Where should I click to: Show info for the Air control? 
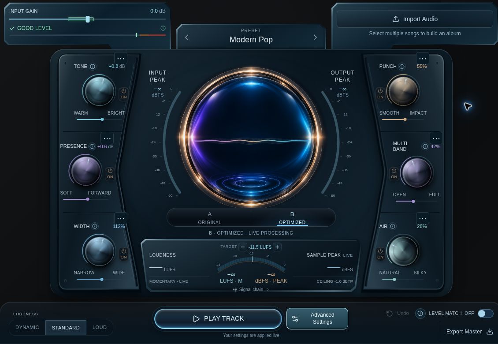(x=393, y=226)
